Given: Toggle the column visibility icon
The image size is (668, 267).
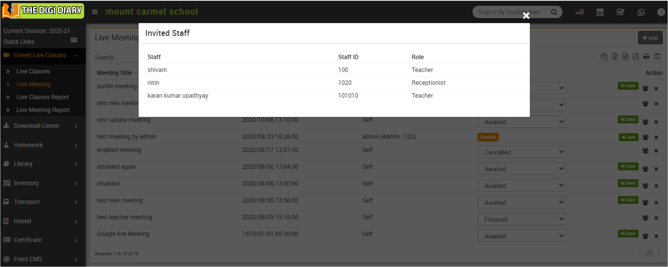Looking at the screenshot, I should 657,57.
